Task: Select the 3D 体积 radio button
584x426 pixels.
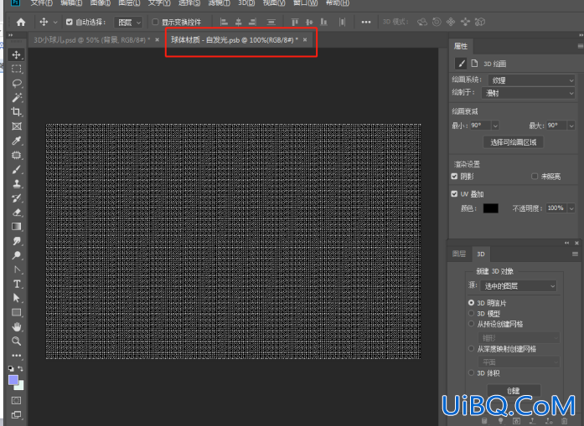Action: coord(471,372)
